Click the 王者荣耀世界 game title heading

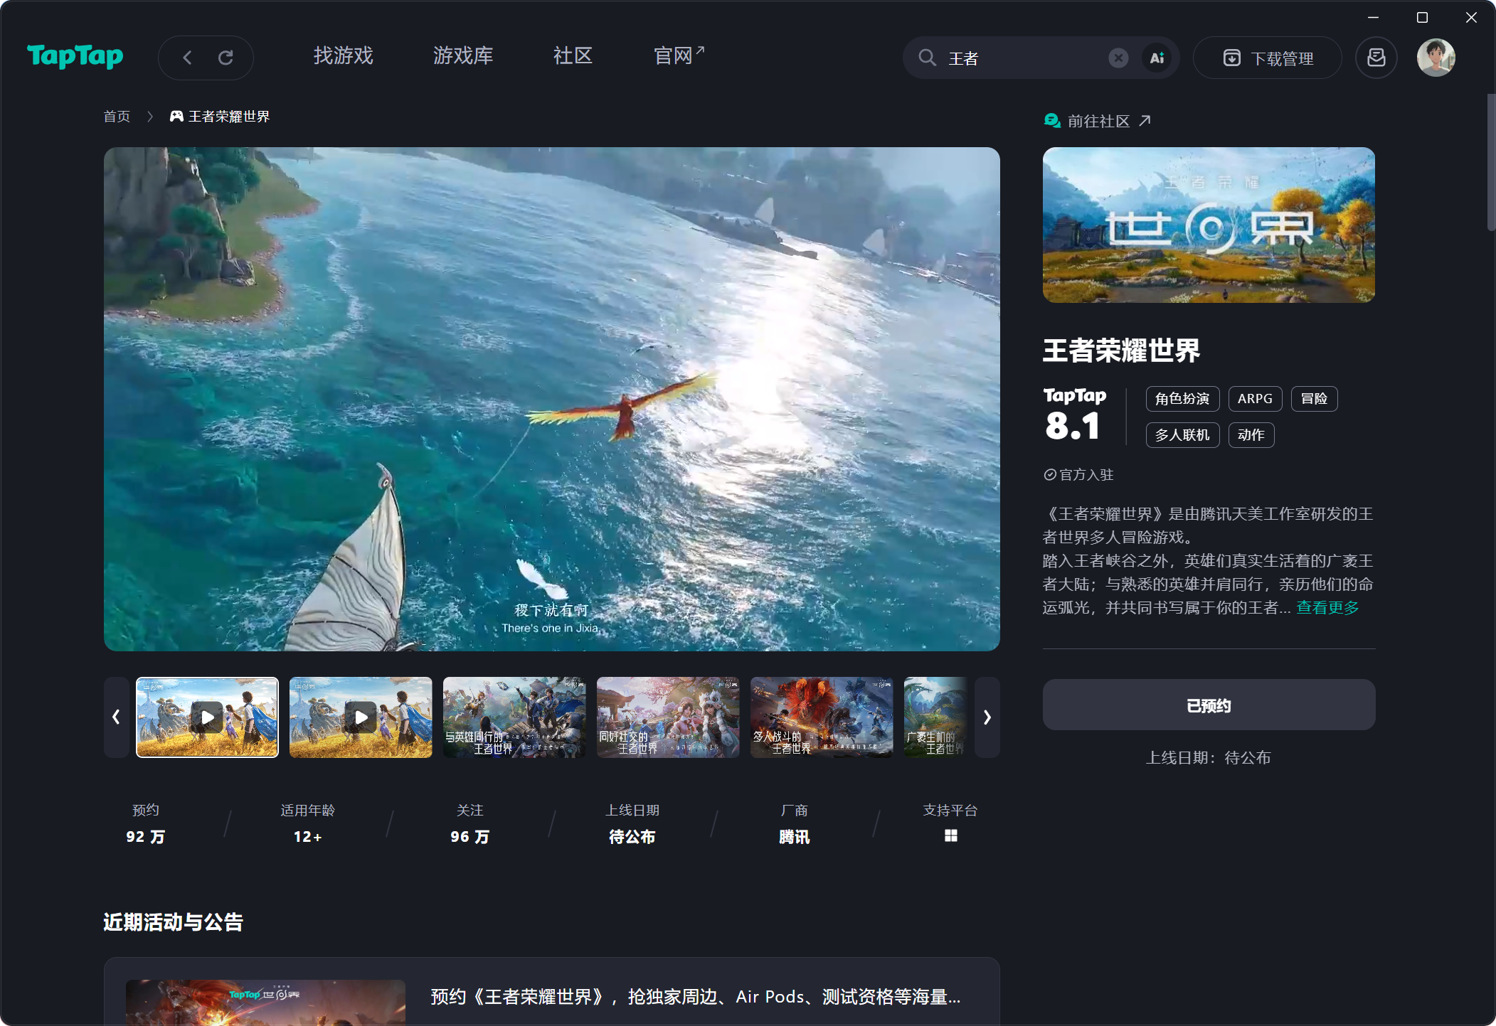point(1121,351)
